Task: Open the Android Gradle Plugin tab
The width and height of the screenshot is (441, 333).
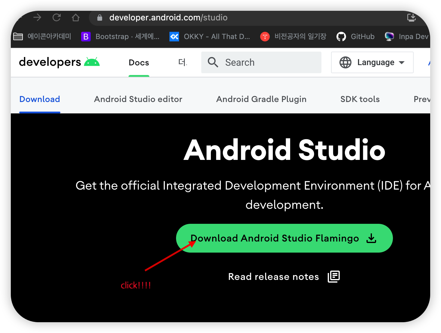Action: pos(261,99)
